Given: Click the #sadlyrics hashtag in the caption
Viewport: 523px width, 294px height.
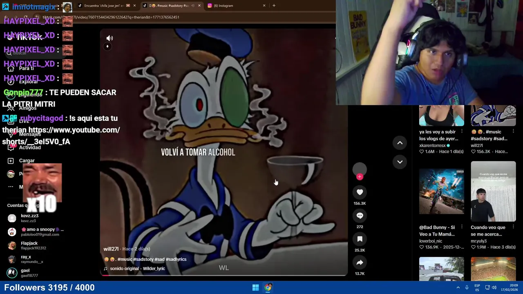Looking at the screenshot, I should click(176, 259).
